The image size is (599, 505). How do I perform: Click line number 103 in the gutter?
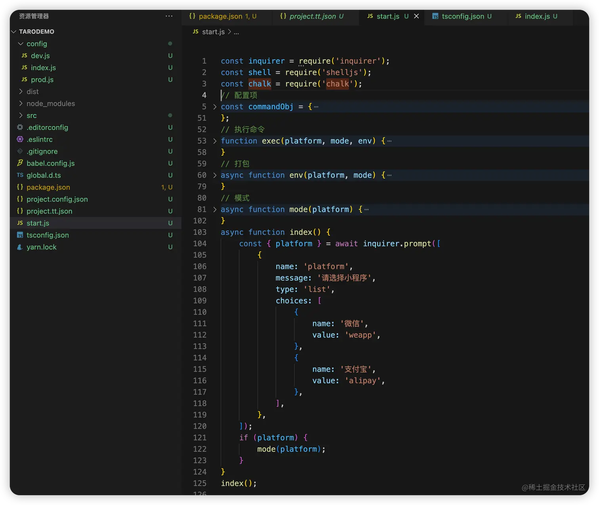click(200, 232)
